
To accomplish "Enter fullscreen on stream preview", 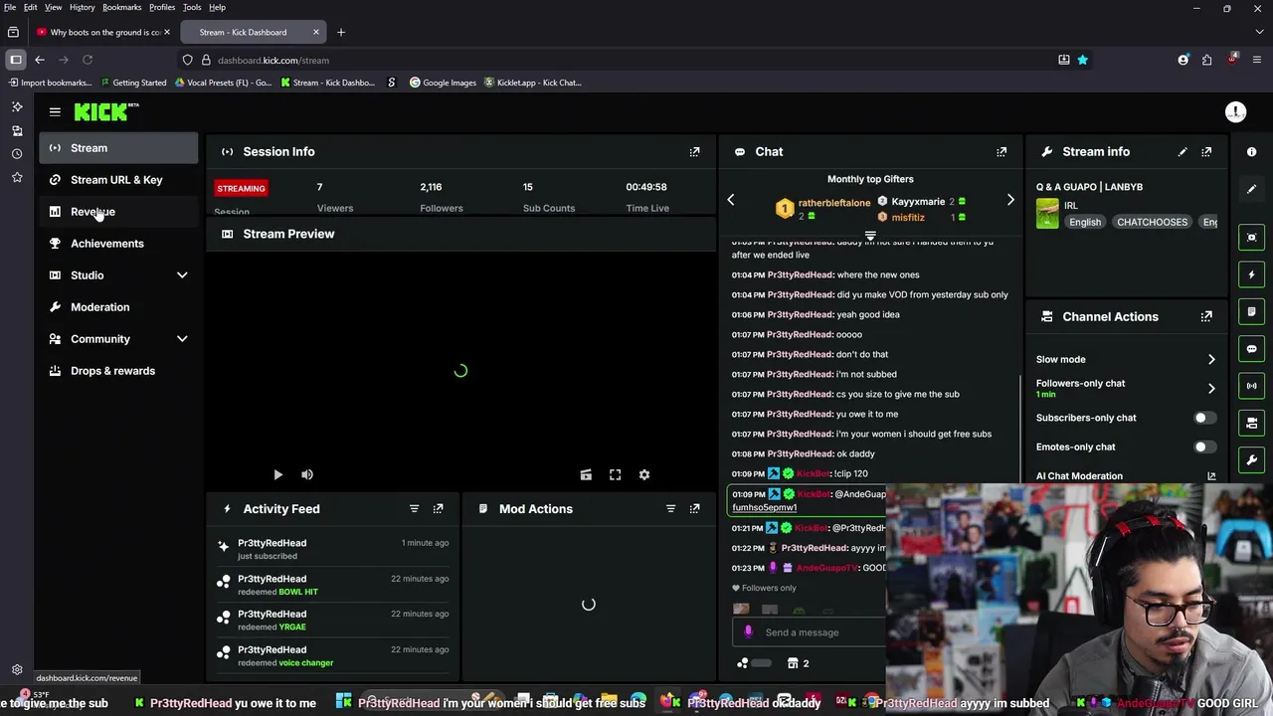I will pyautogui.click(x=615, y=475).
